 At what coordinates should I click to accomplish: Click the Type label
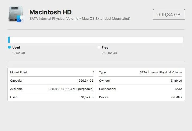pyautogui.click(x=103, y=72)
